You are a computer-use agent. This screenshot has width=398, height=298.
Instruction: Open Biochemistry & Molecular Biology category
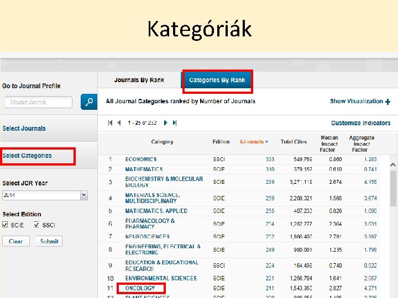164,182
